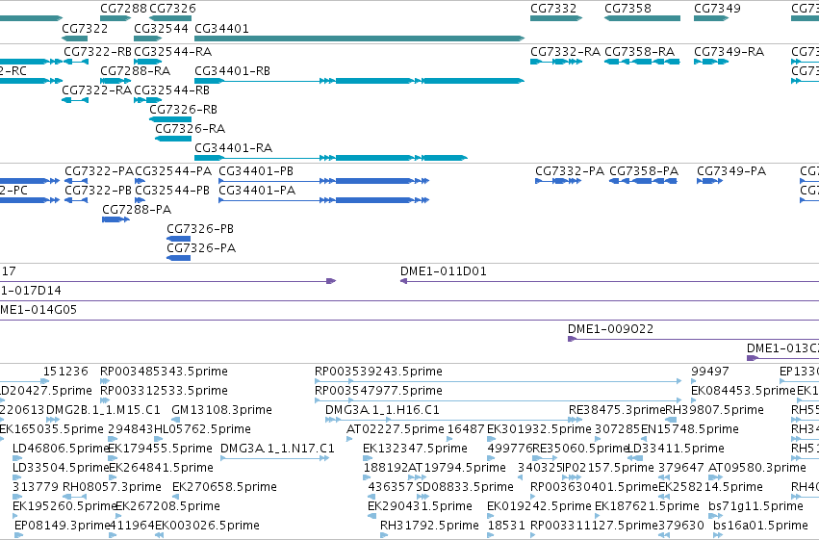Select the CG7358 gene feature
Screen dimensions: 819x540
(642, 18)
